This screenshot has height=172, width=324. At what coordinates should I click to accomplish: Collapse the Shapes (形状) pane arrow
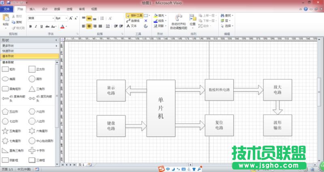[x=56, y=40]
